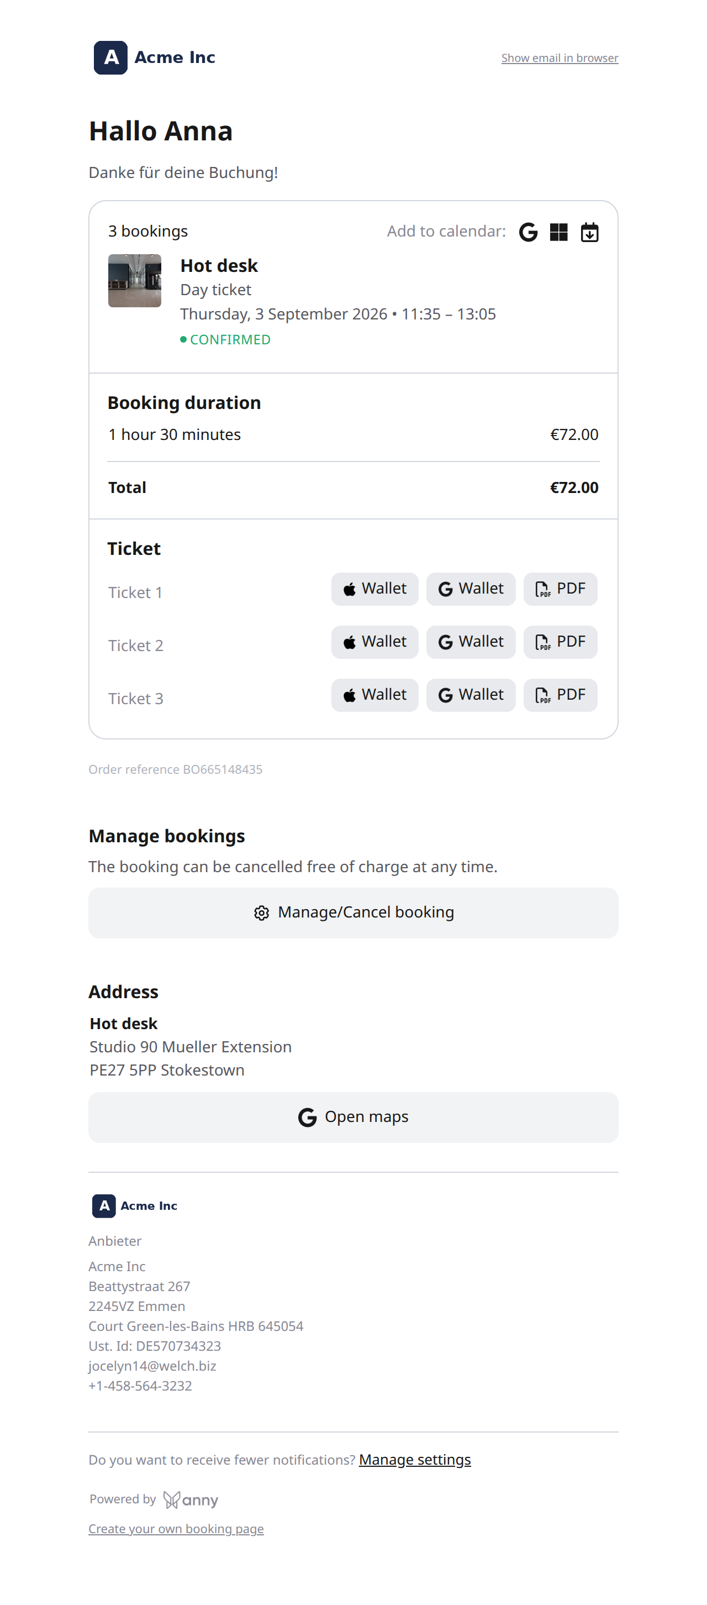Add Ticket 2 to Apple Wallet
707x1605 pixels.
pyautogui.click(x=374, y=642)
